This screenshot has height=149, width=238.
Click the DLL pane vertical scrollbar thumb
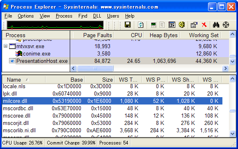click(x=232, y=111)
